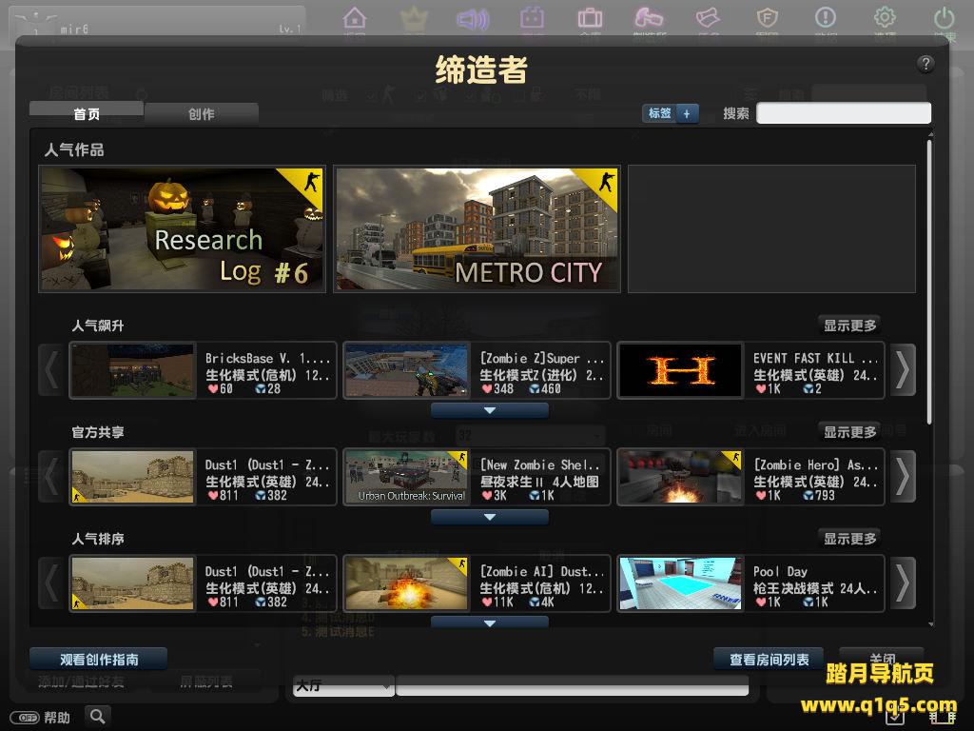Click the 查看房间列表 button
The width and height of the screenshot is (974, 731).
tap(769, 659)
